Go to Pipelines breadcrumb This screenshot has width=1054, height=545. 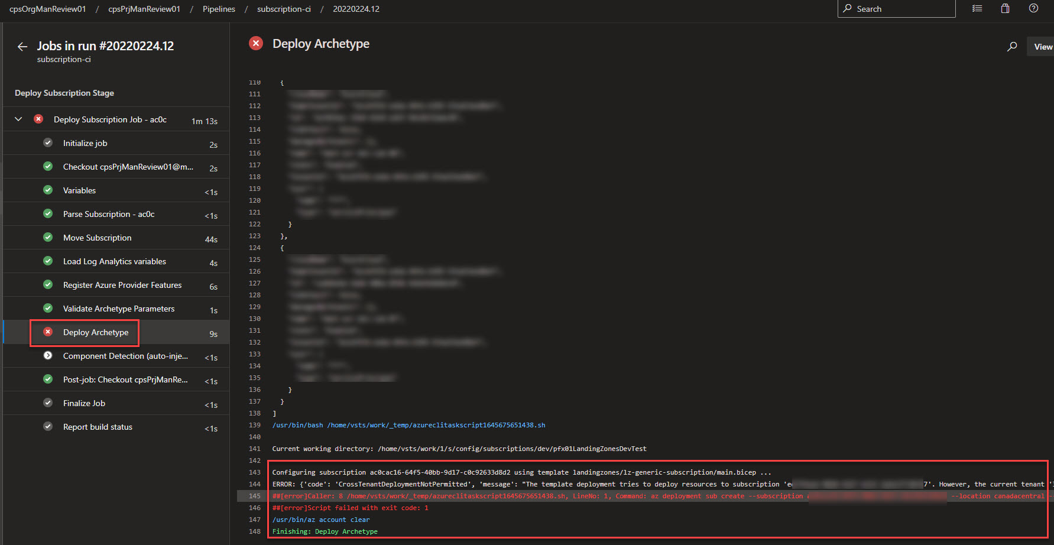point(219,9)
